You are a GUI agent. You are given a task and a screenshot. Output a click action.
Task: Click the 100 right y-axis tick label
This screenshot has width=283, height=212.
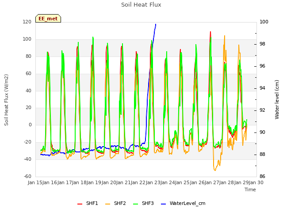264,22
